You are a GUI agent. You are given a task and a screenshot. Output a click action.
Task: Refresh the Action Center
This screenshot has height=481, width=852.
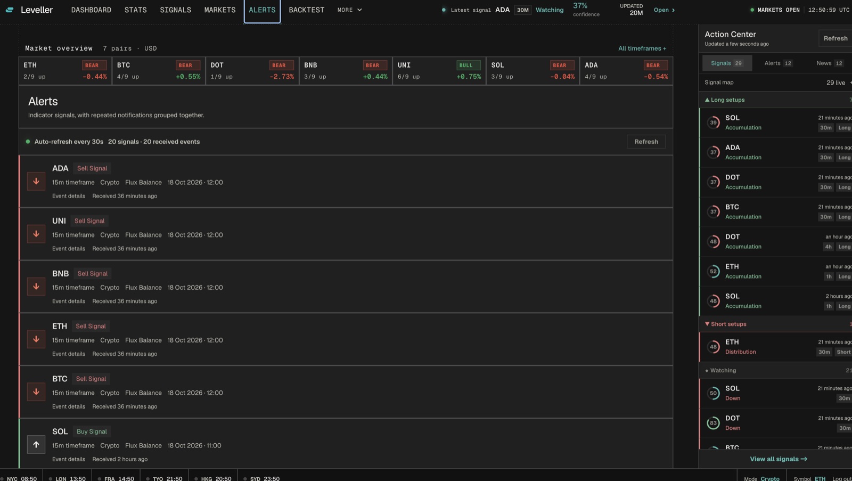835,38
